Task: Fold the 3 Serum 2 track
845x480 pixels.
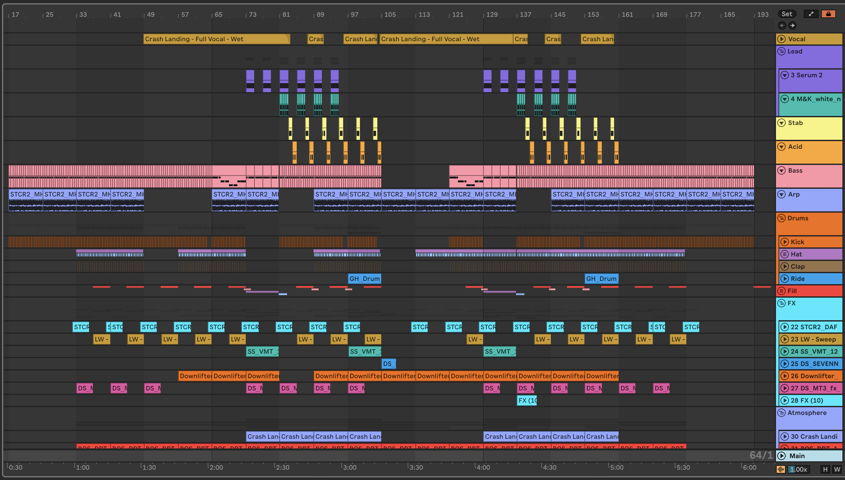Action: click(785, 75)
